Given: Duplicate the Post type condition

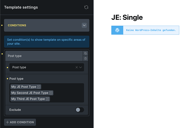Looking at the screenshot, I should click(86, 54).
